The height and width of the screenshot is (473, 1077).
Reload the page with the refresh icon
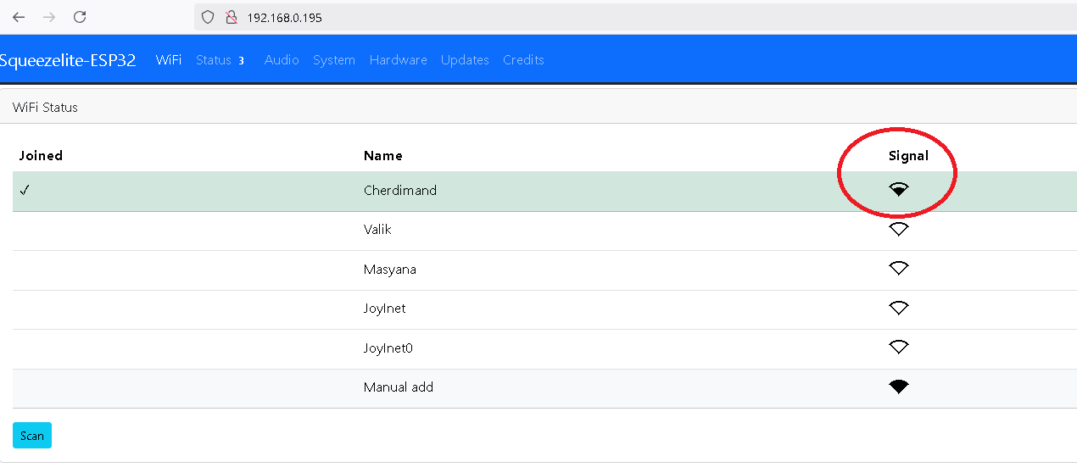point(80,17)
